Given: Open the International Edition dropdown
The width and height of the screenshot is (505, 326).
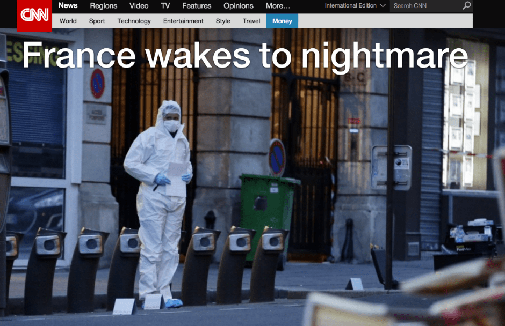Looking at the screenshot, I should tap(355, 6).
